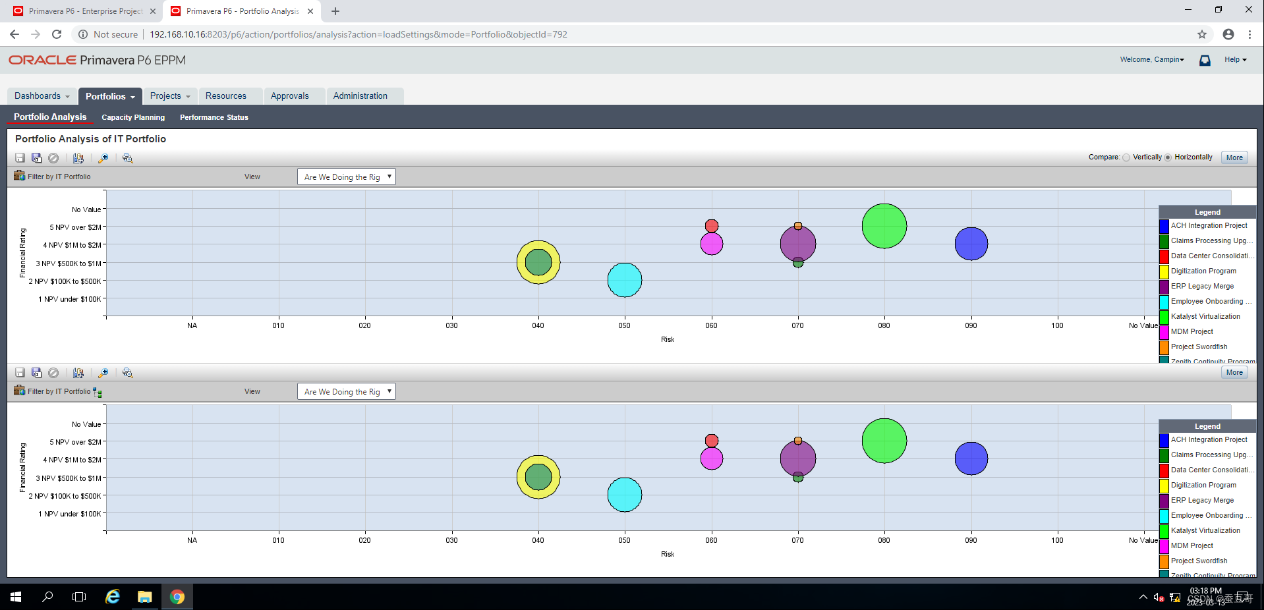Open the Administration menu

tap(359, 96)
